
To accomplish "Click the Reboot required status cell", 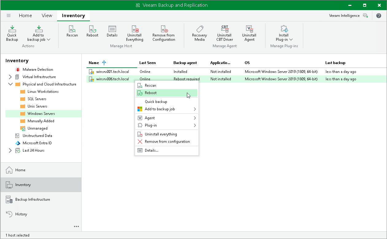I will 187,79.
